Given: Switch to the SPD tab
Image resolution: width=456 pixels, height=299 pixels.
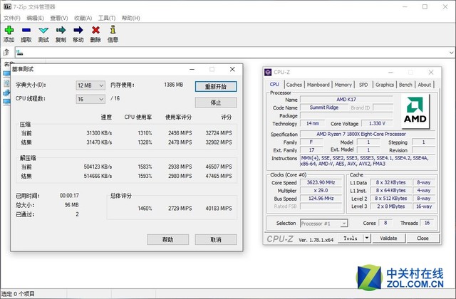Looking at the screenshot, I should tap(363, 85).
